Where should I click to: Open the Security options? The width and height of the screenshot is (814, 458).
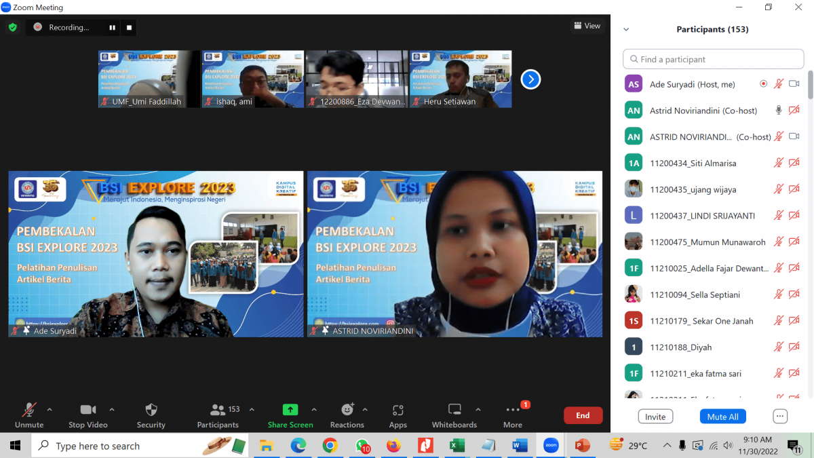pyautogui.click(x=151, y=415)
